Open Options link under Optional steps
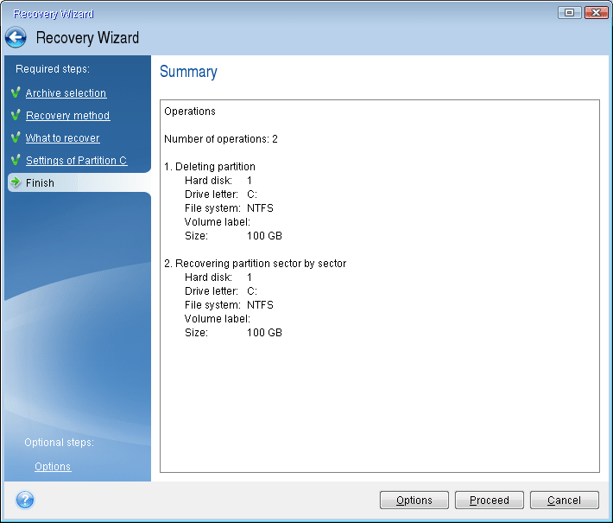 pos(53,467)
